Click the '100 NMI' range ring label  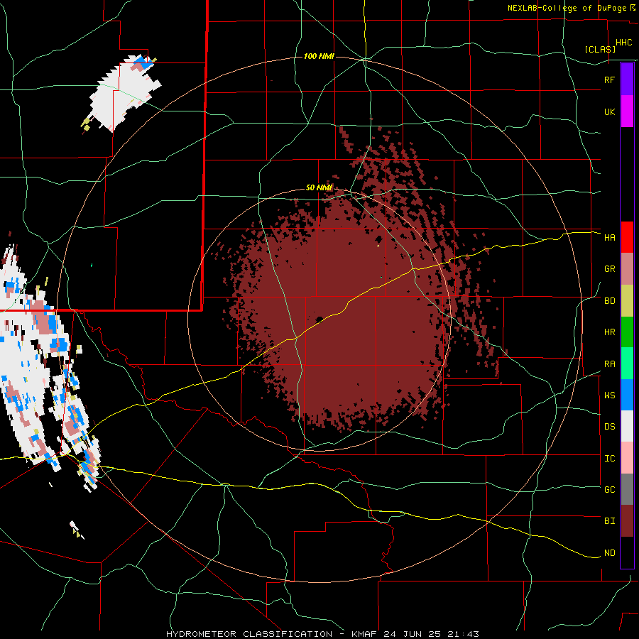coord(319,56)
